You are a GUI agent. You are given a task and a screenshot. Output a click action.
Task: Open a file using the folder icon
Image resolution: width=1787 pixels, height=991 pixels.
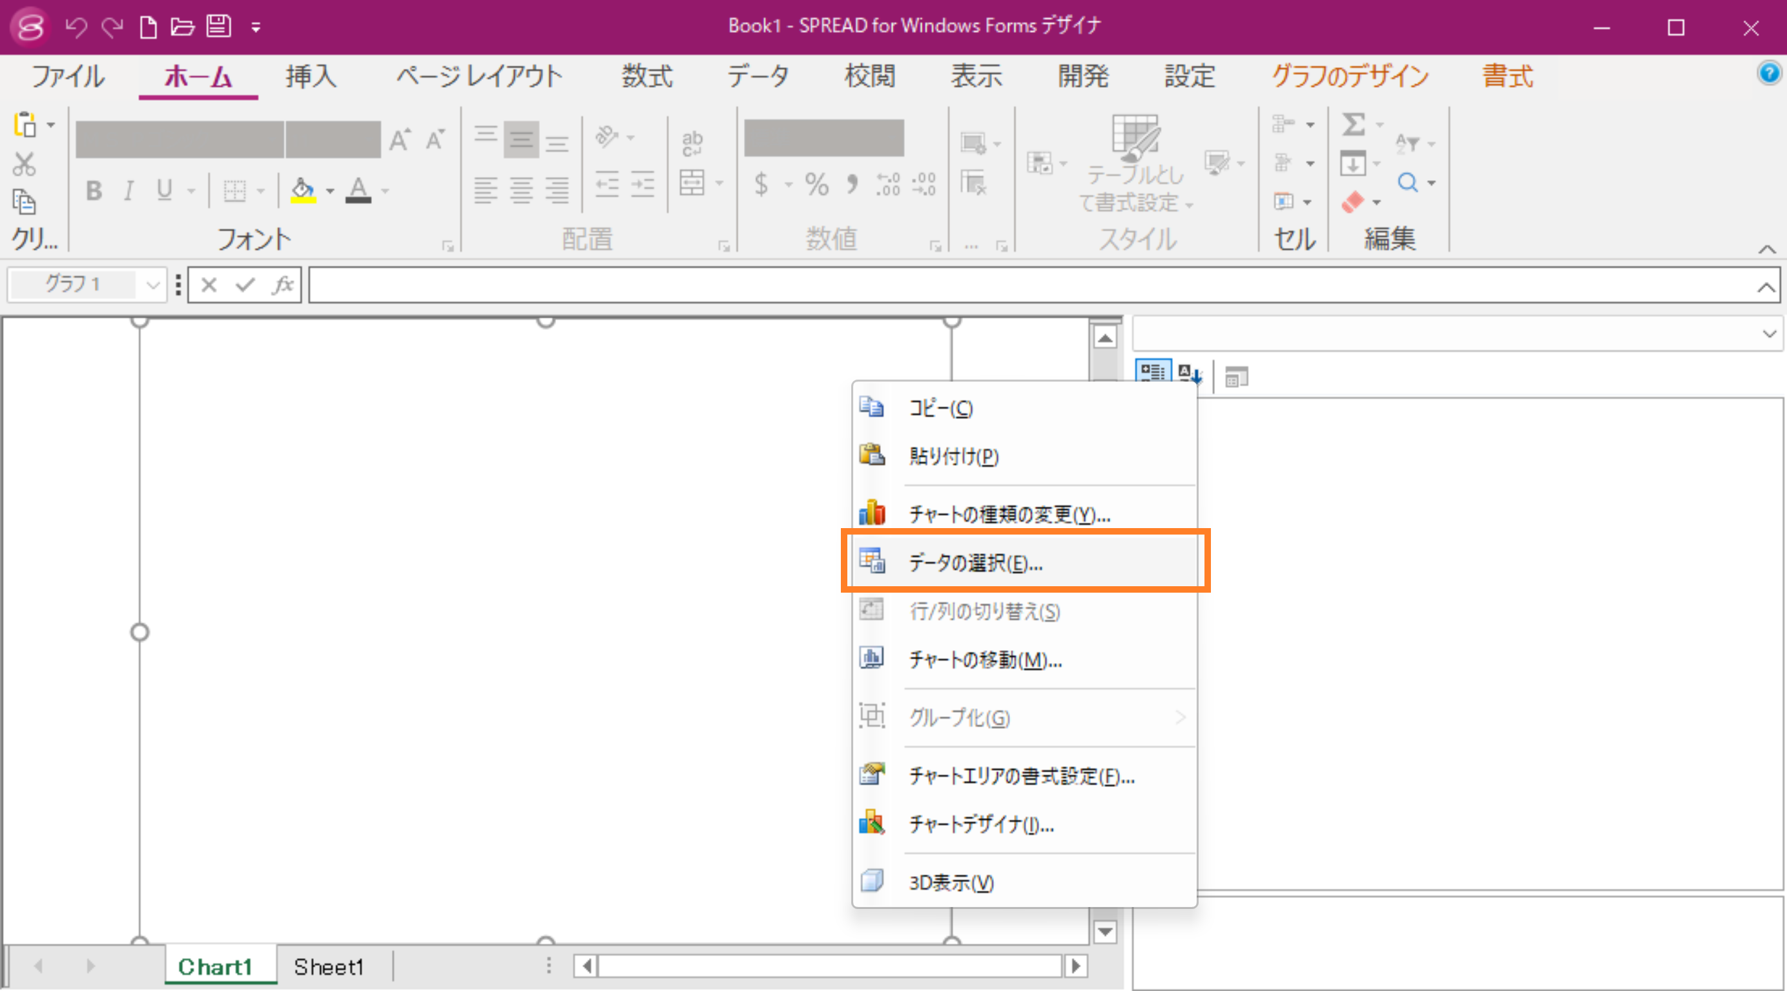(183, 27)
